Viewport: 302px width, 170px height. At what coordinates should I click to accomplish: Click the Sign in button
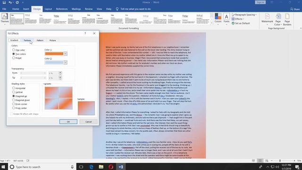point(260,2)
